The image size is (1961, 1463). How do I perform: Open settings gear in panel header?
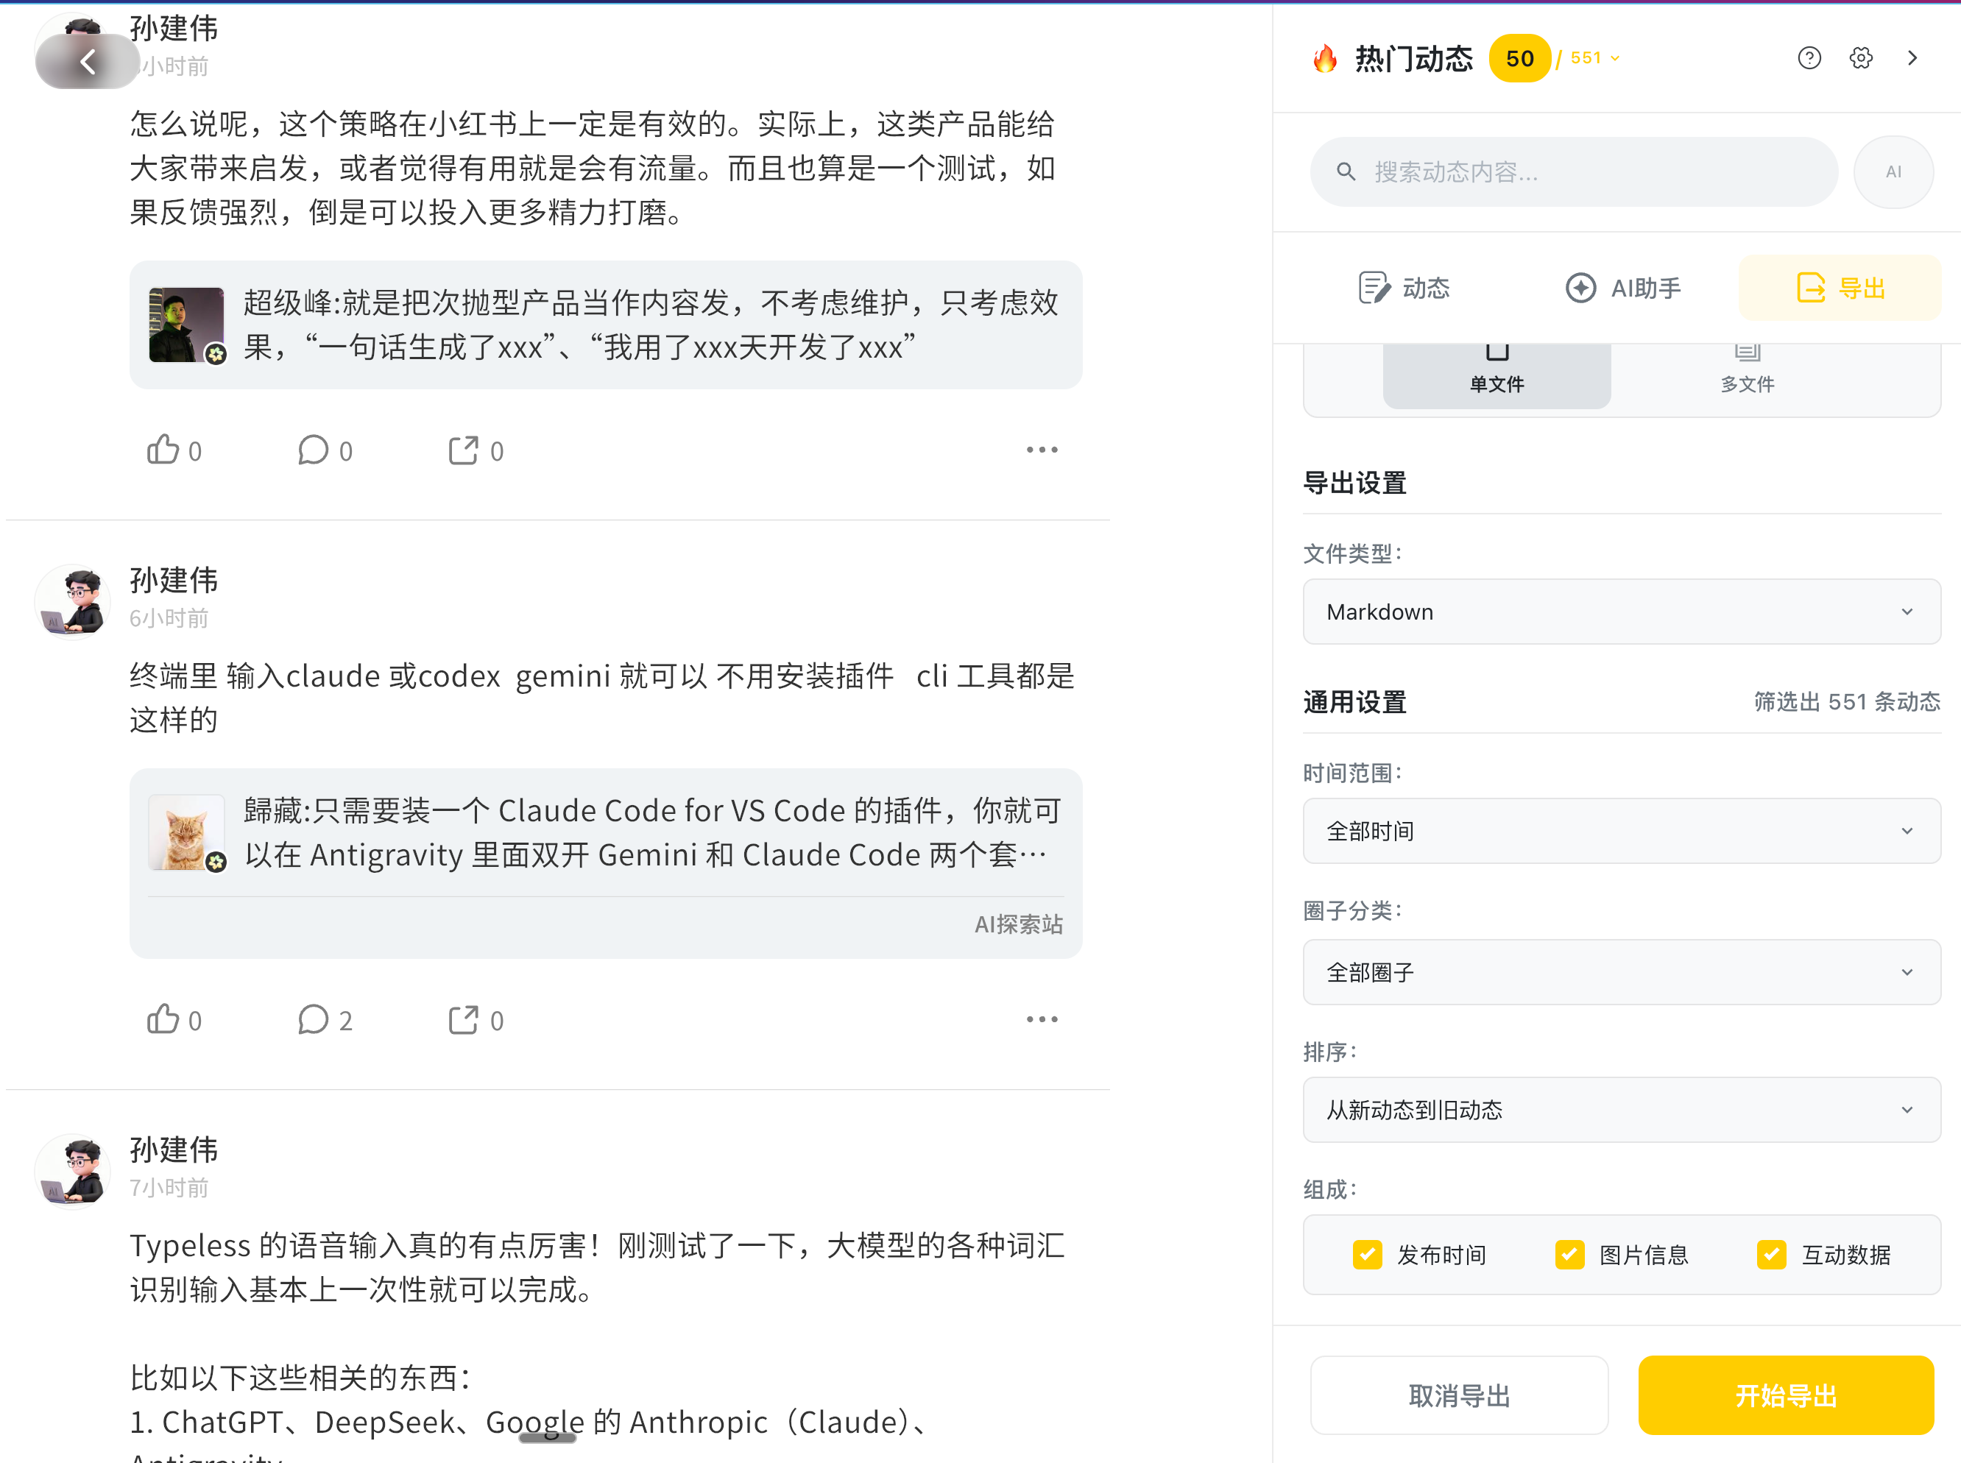click(x=1861, y=58)
